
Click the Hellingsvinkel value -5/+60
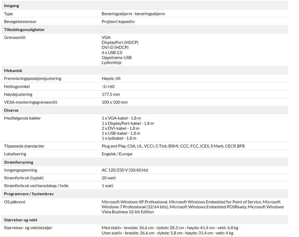click(108, 87)
